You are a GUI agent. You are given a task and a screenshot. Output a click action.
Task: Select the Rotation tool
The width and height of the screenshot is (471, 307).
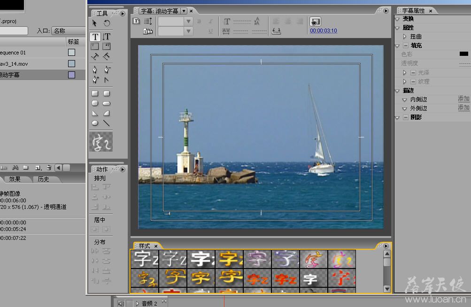coord(107,23)
